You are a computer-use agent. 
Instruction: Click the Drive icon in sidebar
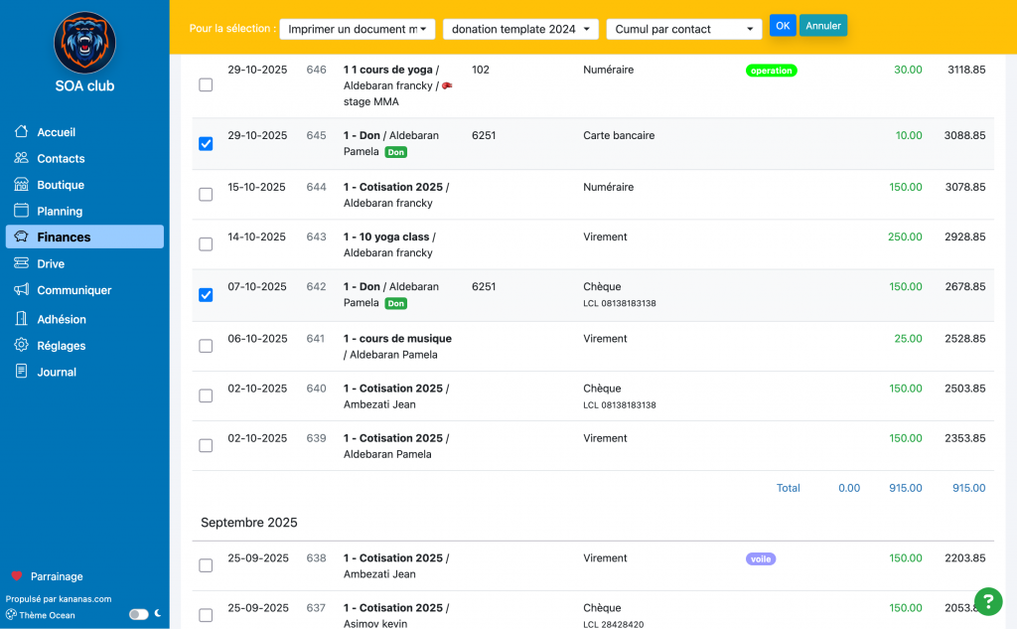(x=21, y=263)
